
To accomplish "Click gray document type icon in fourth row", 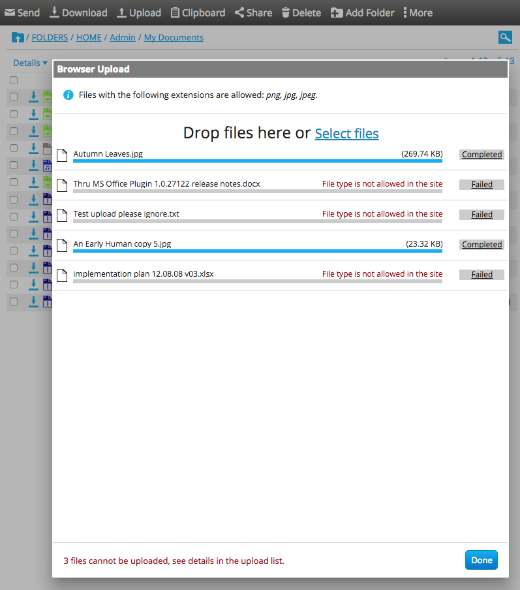I will (48, 148).
